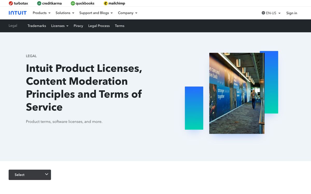311x194 pixels.
Task: Open the Trademarks page
Action: click(37, 26)
